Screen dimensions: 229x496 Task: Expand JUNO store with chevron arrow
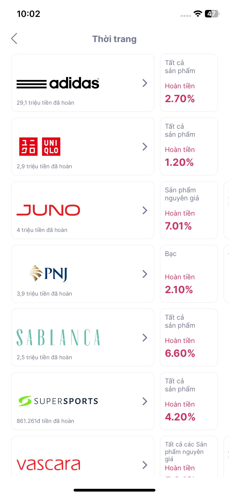pos(145,210)
